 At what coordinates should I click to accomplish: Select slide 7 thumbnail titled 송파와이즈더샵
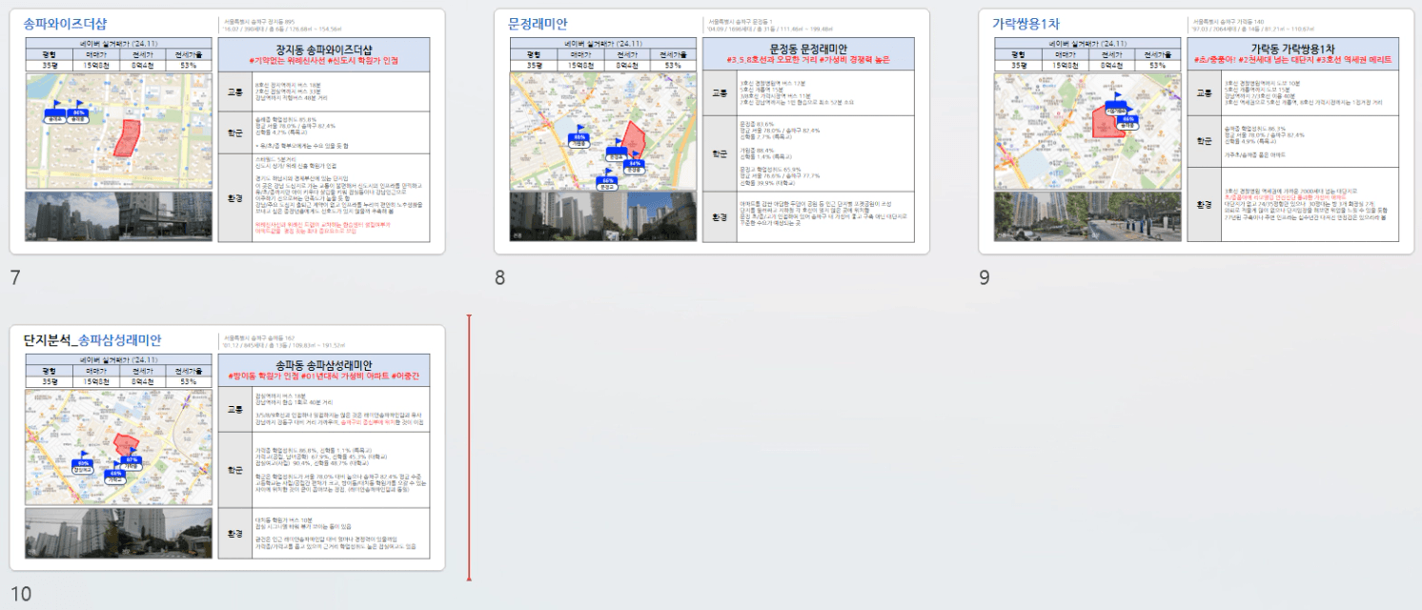tap(227, 132)
